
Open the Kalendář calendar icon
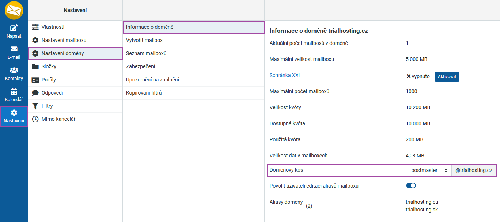click(x=14, y=91)
